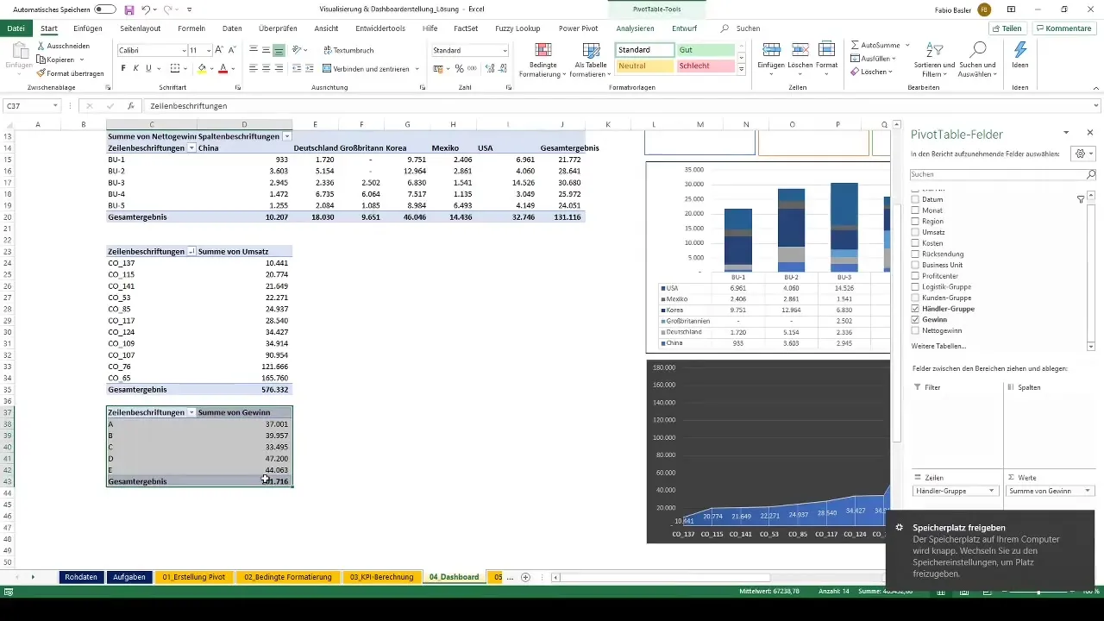The image size is (1104, 621).
Task: Decrease font size with small A
Action: (232, 50)
